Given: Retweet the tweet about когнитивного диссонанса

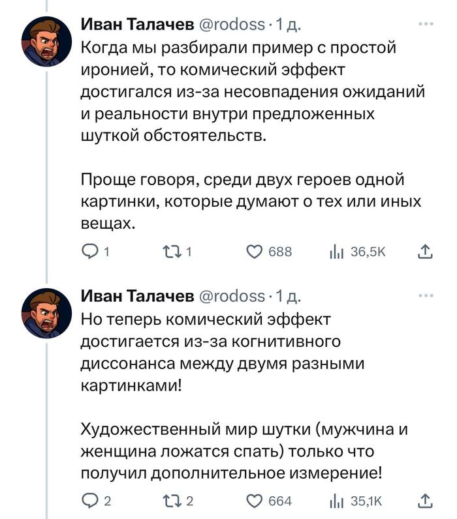Looking at the screenshot, I should click(172, 500).
